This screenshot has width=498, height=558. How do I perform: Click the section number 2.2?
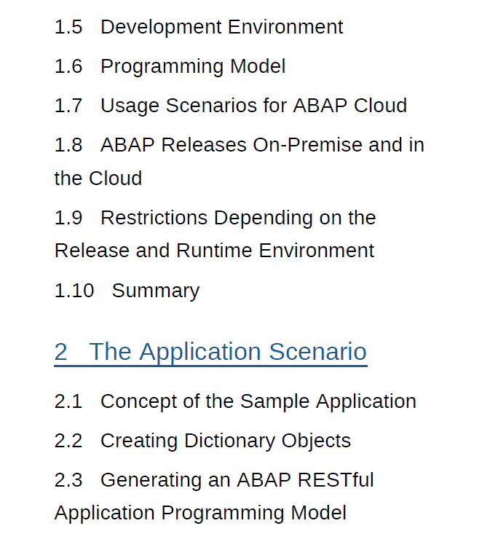click(68, 441)
